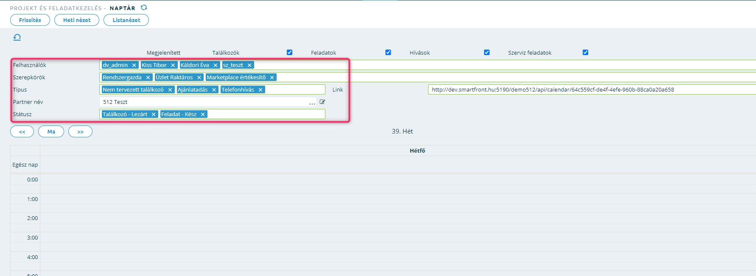
Task: Open partner lookup with three-dots icon
Action: point(312,103)
